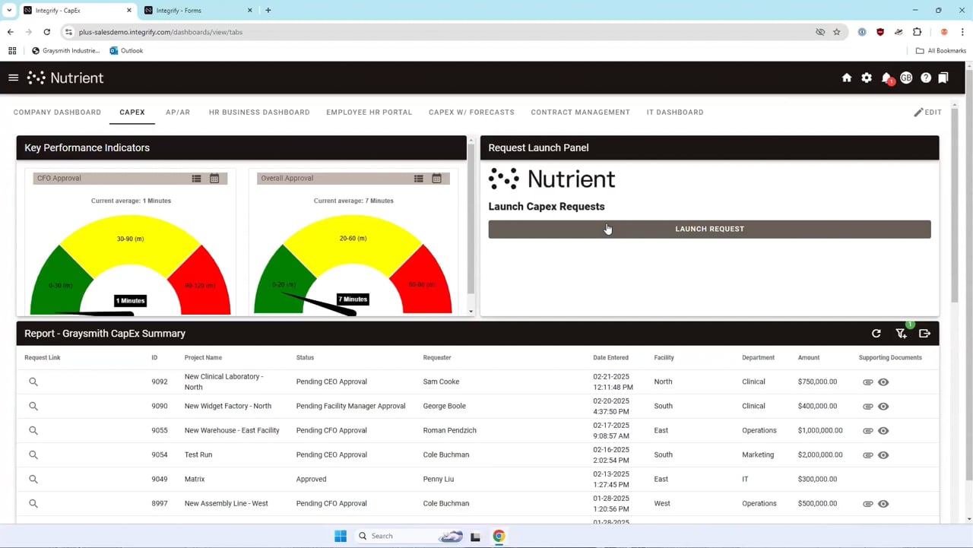Viewport: 973px width, 548px height.
Task: Click the bookmark icon in app header
Action: [943, 78]
